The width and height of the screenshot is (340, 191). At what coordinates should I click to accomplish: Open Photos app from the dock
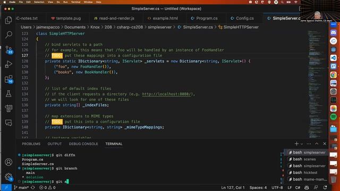(x=333, y=108)
